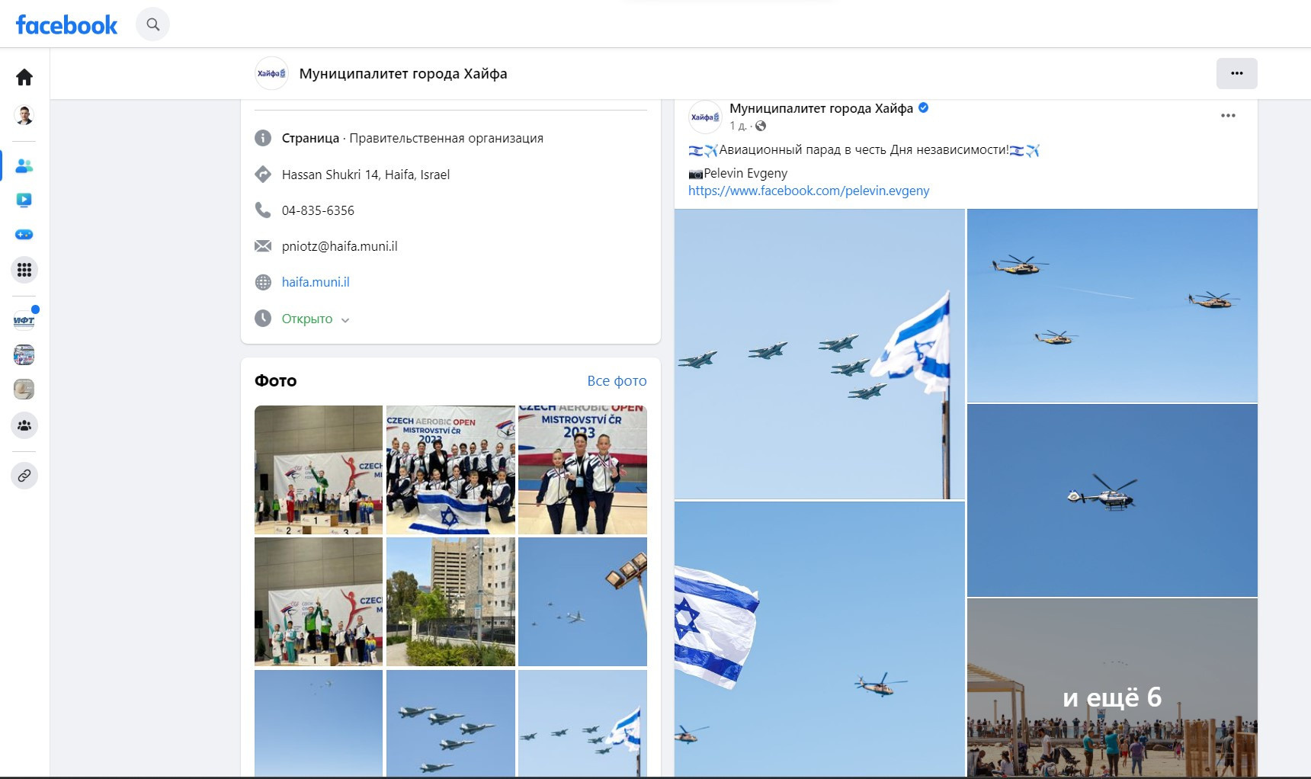
Task: Open the Menu grid icon
Action: [24, 270]
